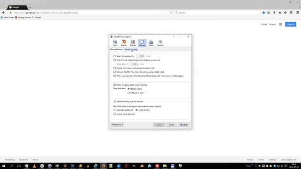Open Gmail link on Google page
301x169 pixels.
tap(264, 24)
